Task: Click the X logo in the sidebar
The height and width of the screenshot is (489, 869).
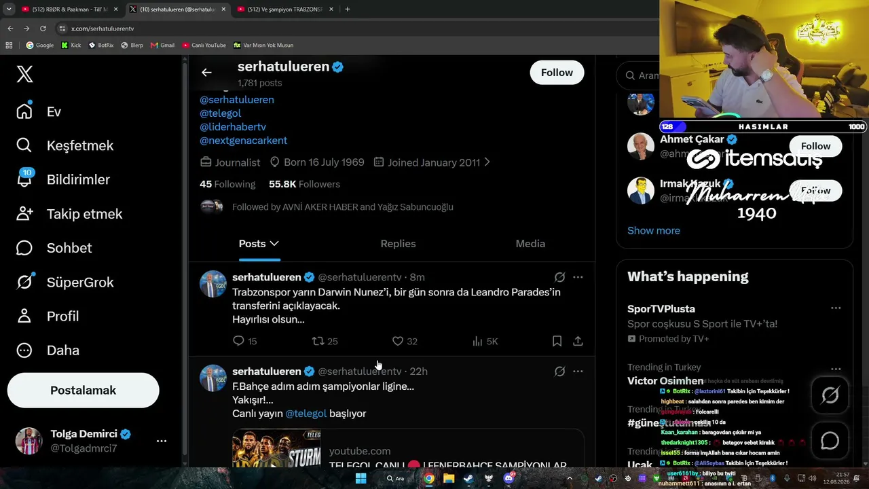Action: 24,74
